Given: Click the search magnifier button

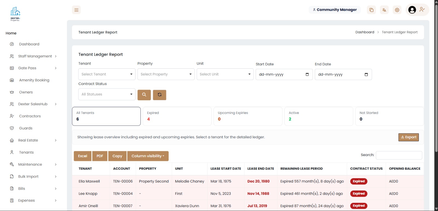Looking at the screenshot, I should point(144,95).
